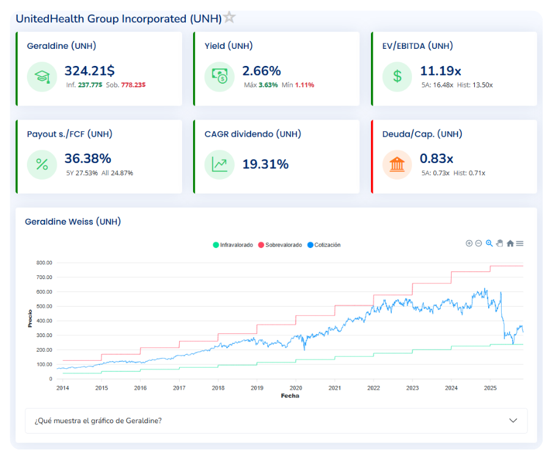Click the percent icon in Payout card
The image size is (550, 458).
pos(42,164)
